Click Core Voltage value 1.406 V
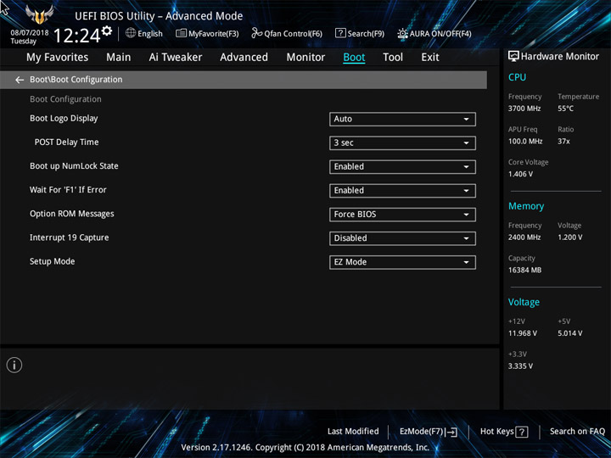Image resolution: width=611 pixels, height=458 pixels. click(x=520, y=174)
